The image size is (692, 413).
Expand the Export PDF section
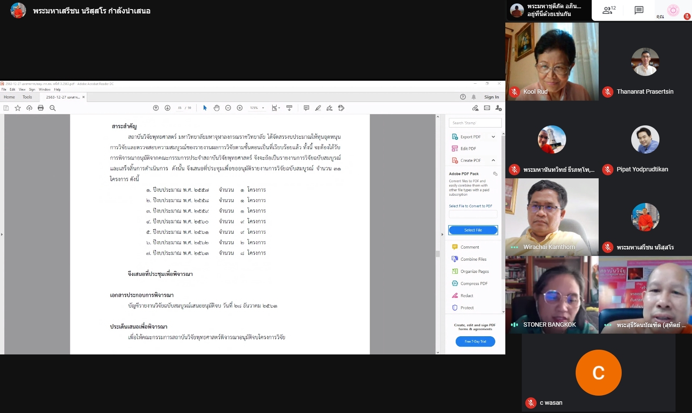pos(493,137)
